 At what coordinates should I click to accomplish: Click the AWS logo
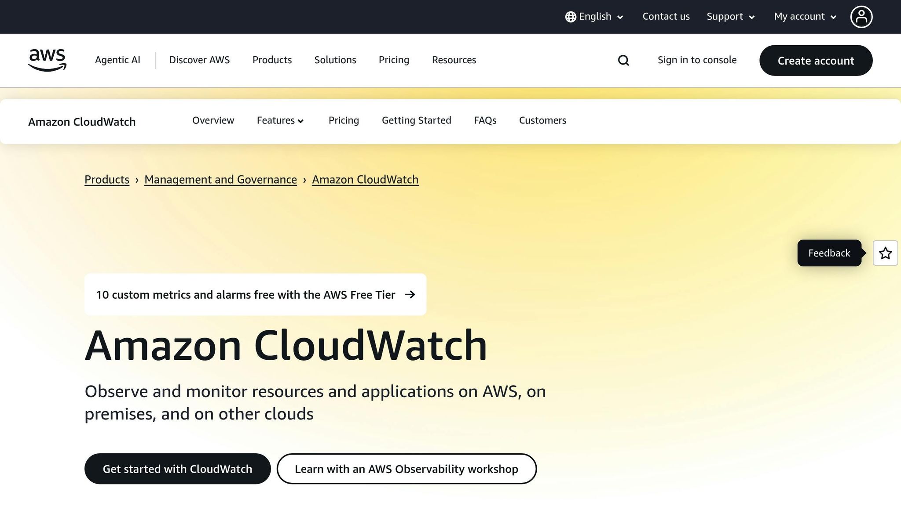[48, 60]
